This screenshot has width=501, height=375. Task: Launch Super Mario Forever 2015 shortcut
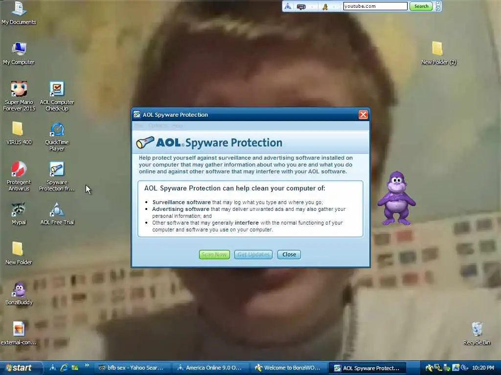pyautogui.click(x=19, y=96)
